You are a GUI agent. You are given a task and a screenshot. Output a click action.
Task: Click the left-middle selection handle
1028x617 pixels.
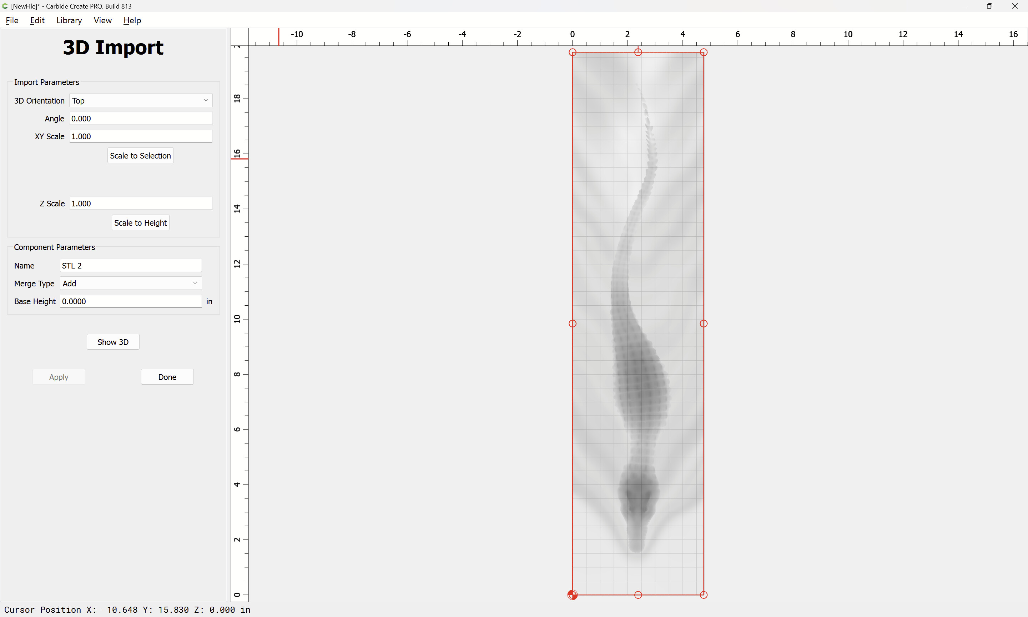pyautogui.click(x=573, y=324)
